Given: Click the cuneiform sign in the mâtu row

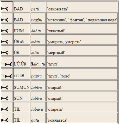Looking at the screenshot, I should (x=5, y=42).
